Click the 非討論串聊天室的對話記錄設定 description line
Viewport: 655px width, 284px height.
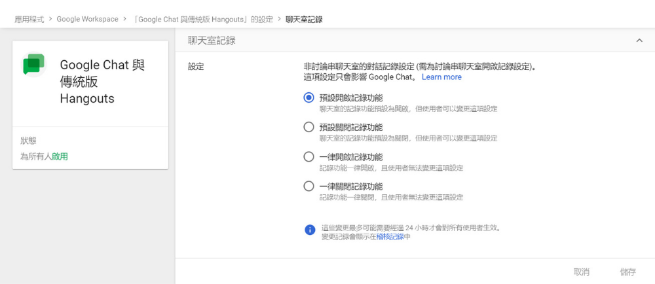click(419, 66)
